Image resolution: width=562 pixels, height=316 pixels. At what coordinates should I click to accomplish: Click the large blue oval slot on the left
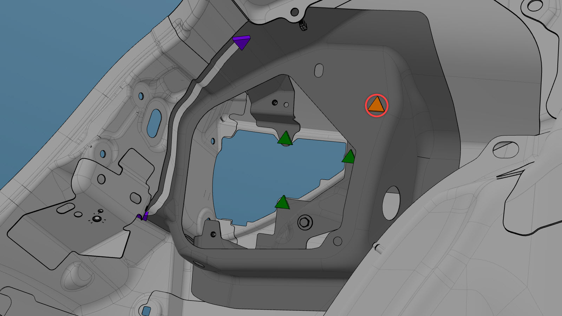[x=154, y=123]
